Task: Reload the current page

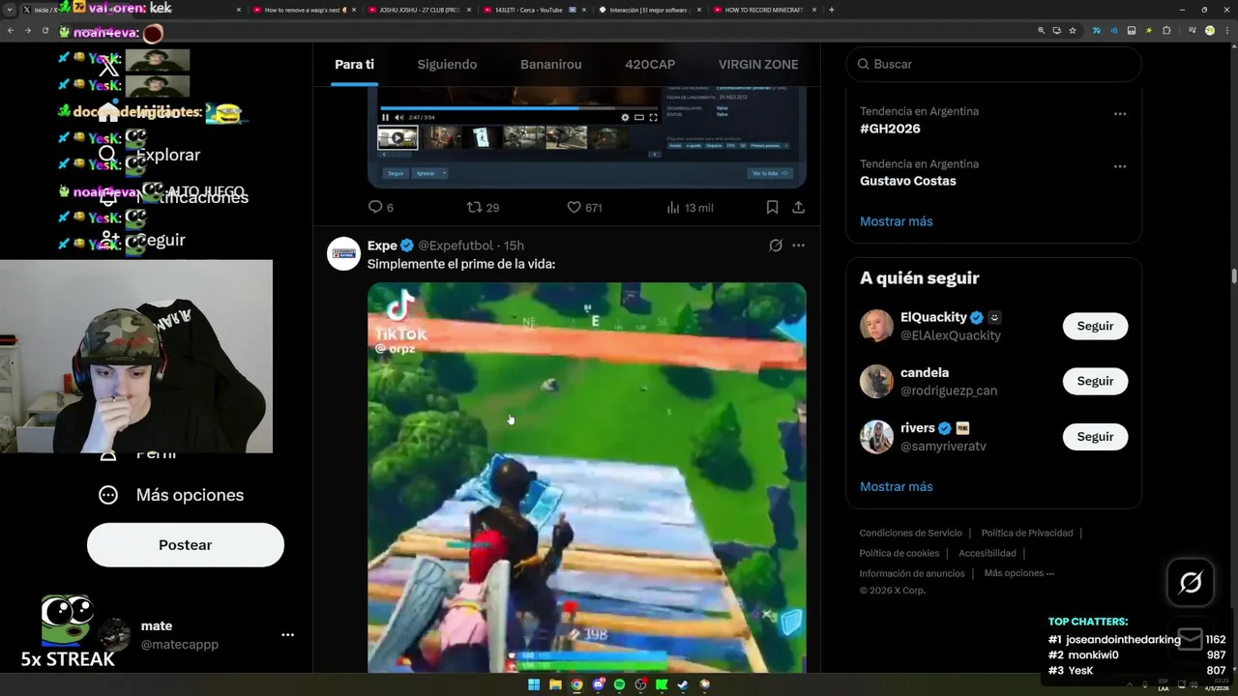Action: (44, 30)
